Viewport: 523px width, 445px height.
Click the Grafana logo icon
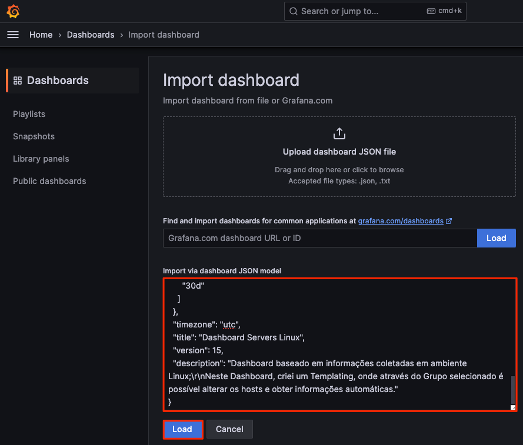point(13,11)
